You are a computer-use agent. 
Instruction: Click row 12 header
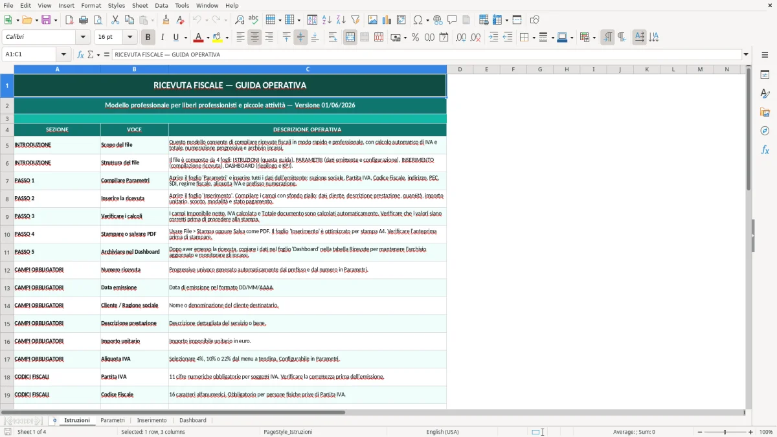[x=7, y=270]
